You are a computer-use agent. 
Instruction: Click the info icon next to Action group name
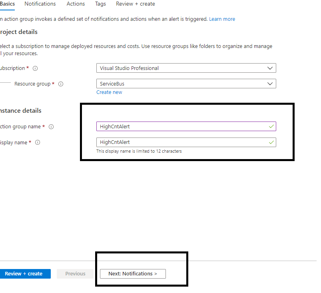click(51, 127)
